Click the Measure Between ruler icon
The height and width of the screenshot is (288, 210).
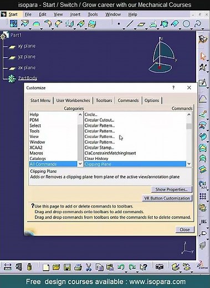8,267
